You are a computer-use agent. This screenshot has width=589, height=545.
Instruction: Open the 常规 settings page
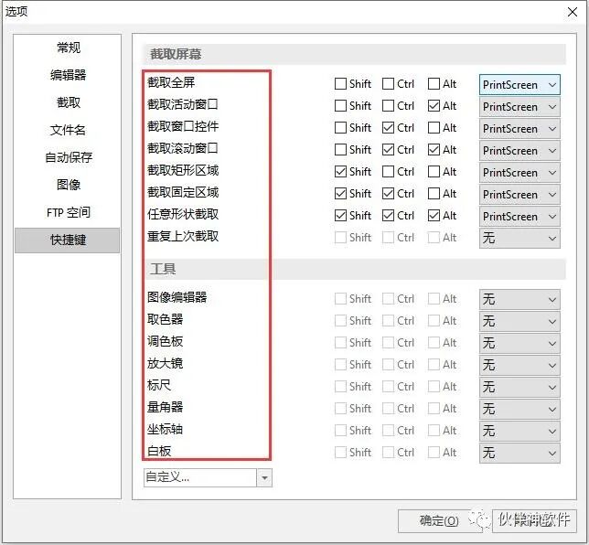point(68,48)
